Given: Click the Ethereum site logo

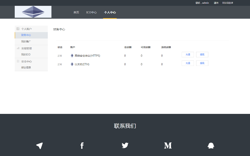Looking at the screenshot, I should point(33,12).
